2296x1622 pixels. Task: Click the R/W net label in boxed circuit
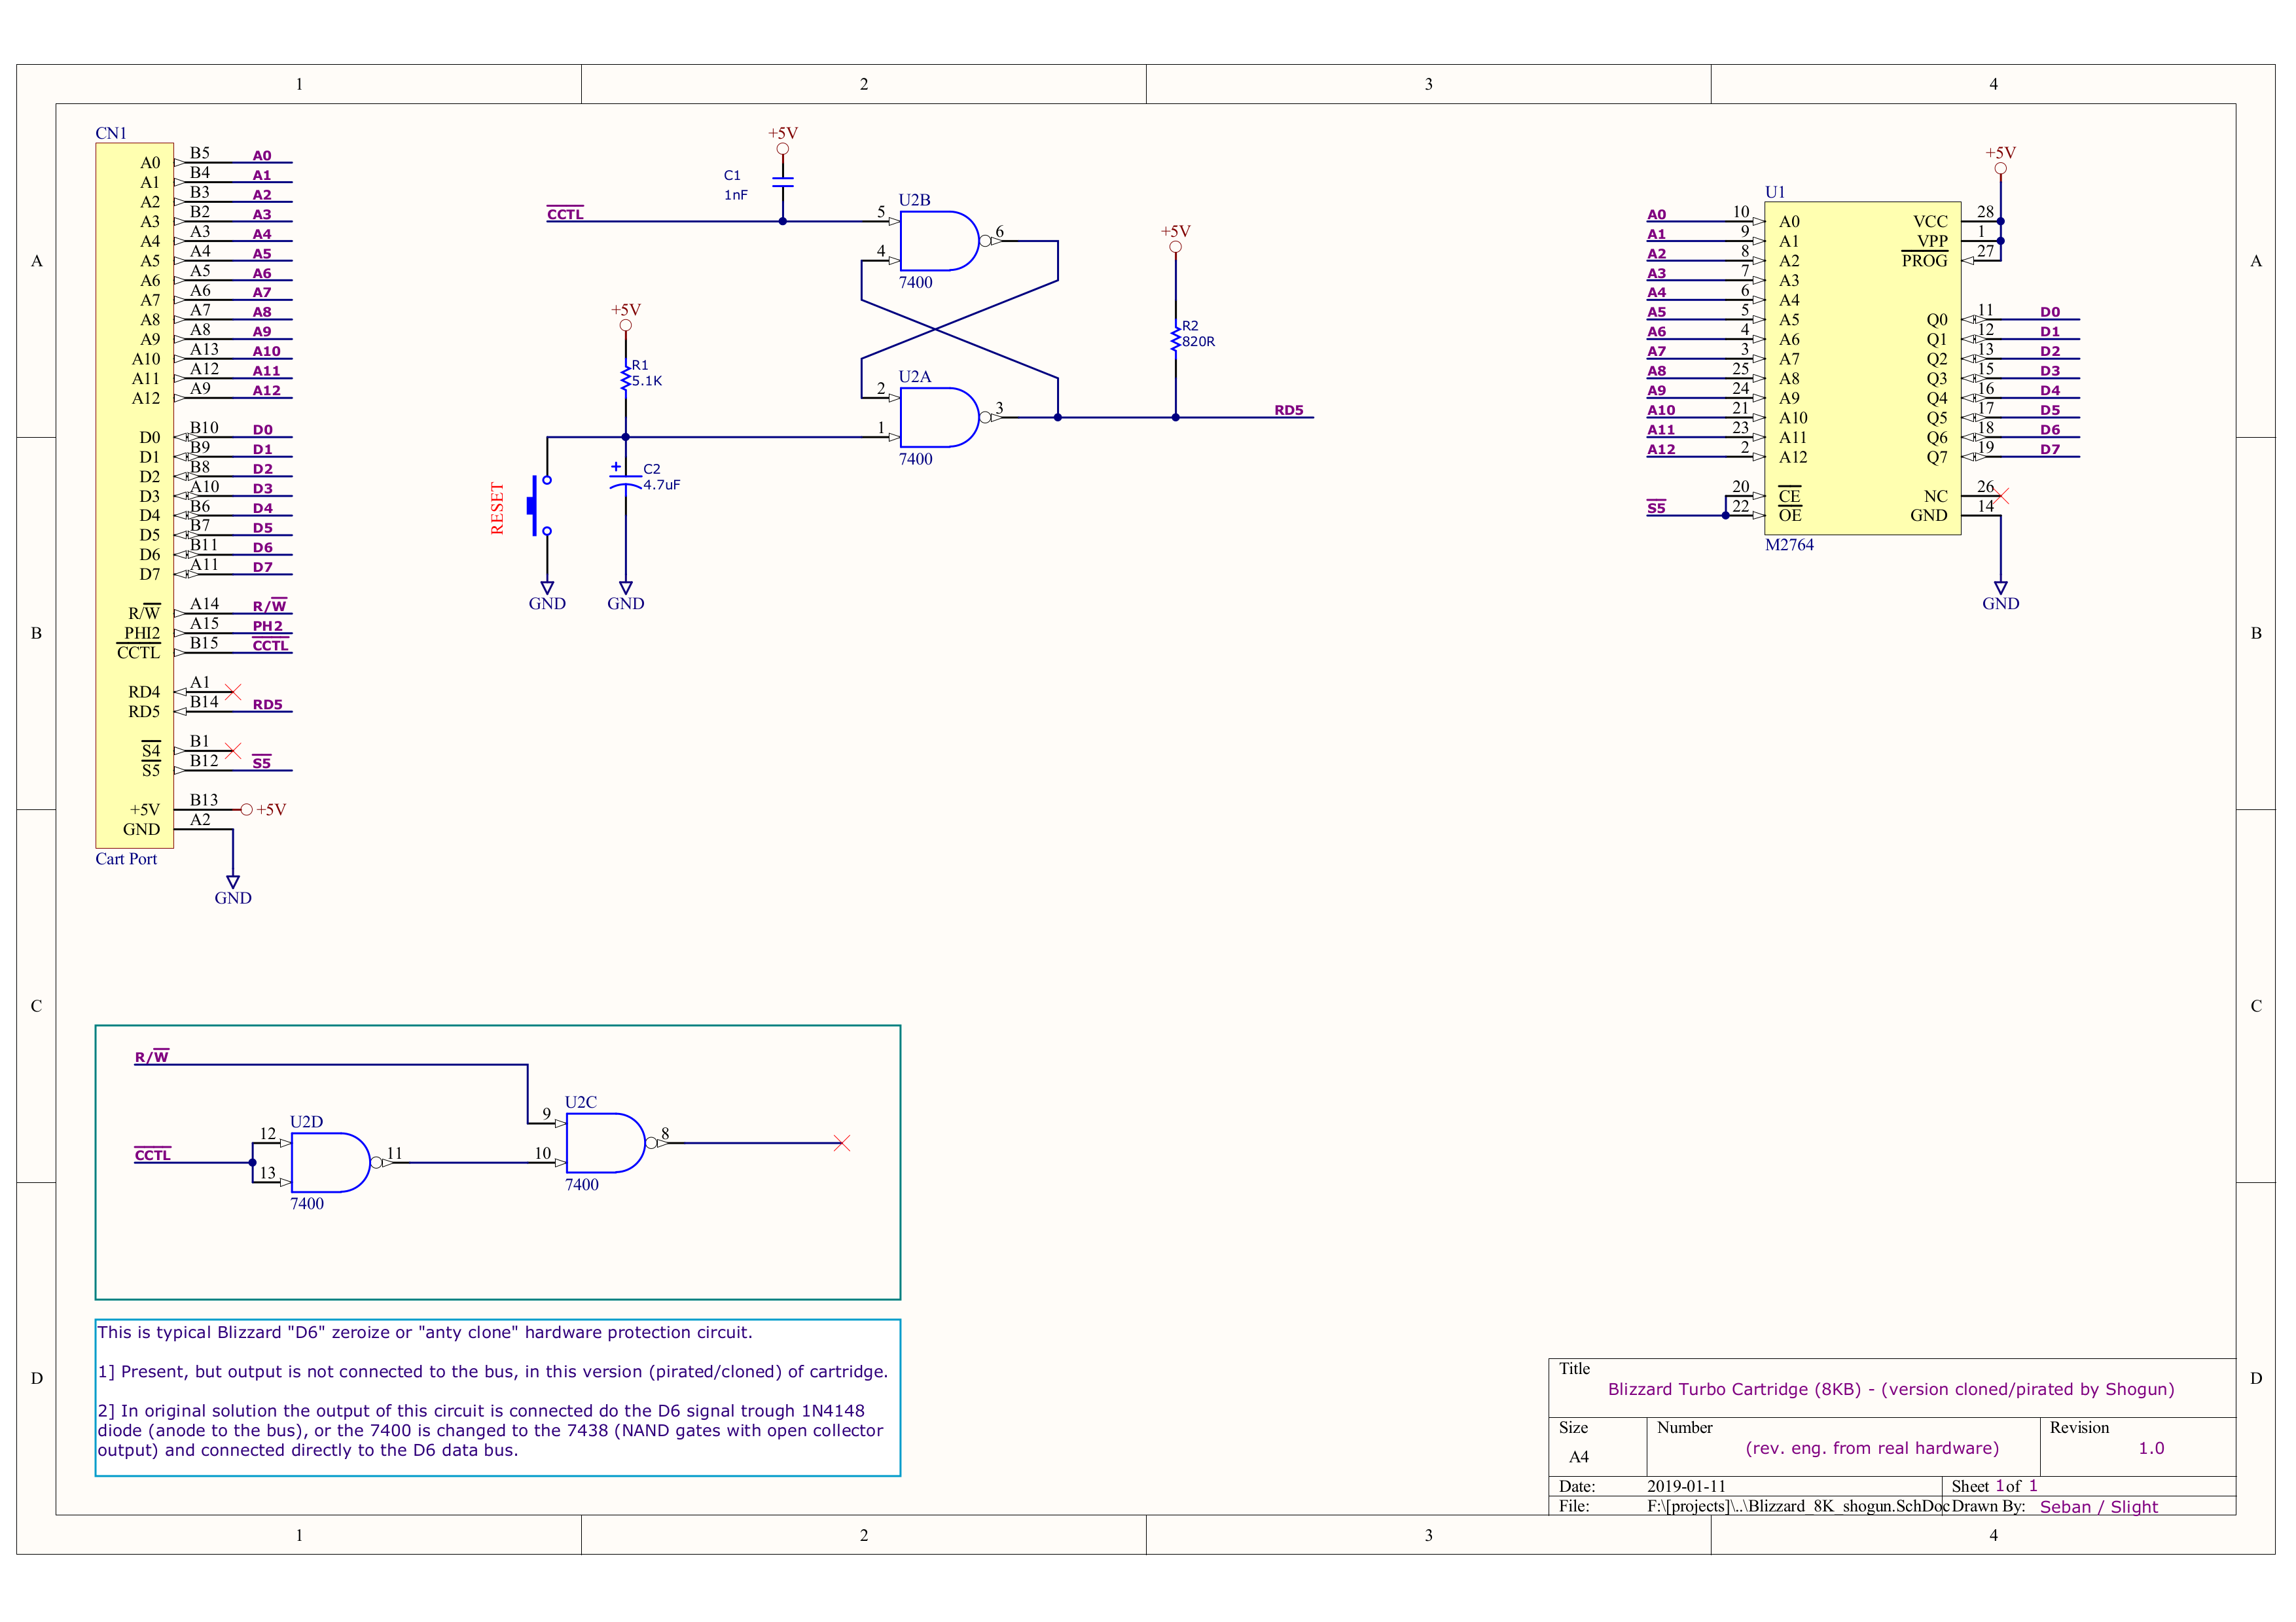pyautogui.click(x=152, y=1057)
